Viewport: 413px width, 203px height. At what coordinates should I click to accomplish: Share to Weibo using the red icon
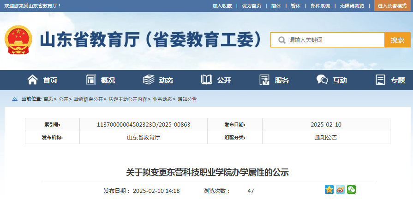[x=340, y=189]
